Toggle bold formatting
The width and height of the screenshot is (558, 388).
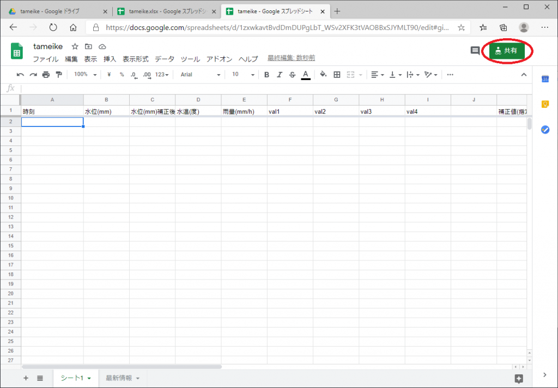pyautogui.click(x=266, y=75)
